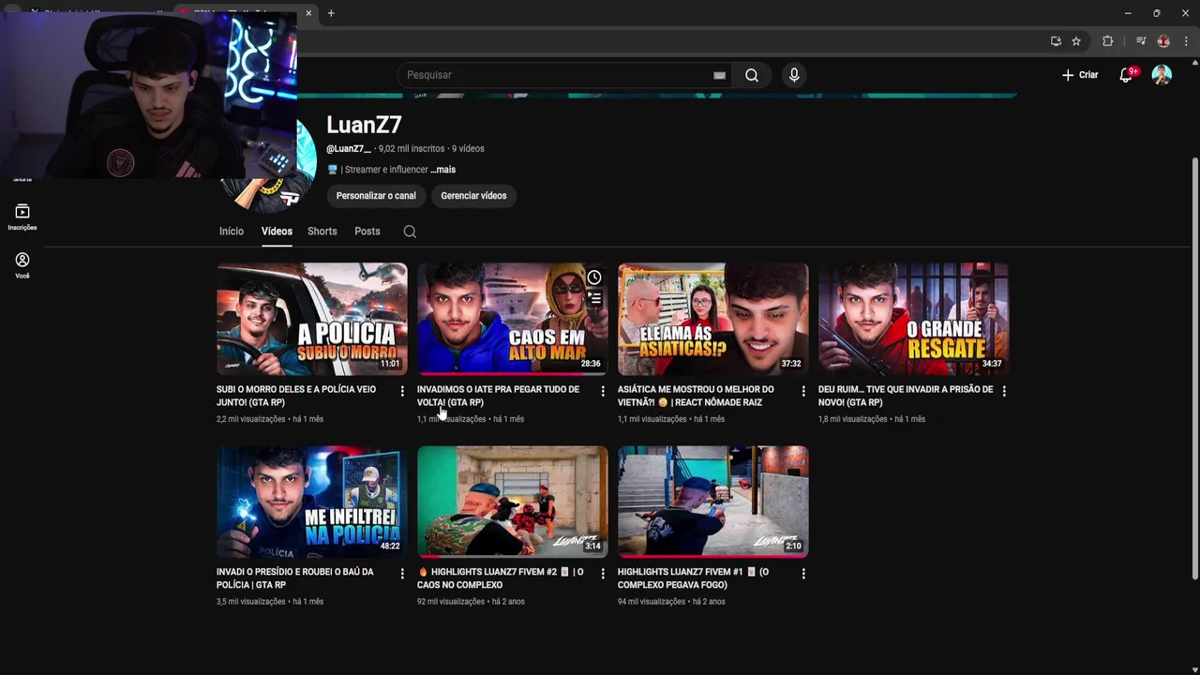Open options for HIGHLIGHTS LUANZ7 FIVEM #1 video
Screen dimensions: 1200x675
(803, 574)
